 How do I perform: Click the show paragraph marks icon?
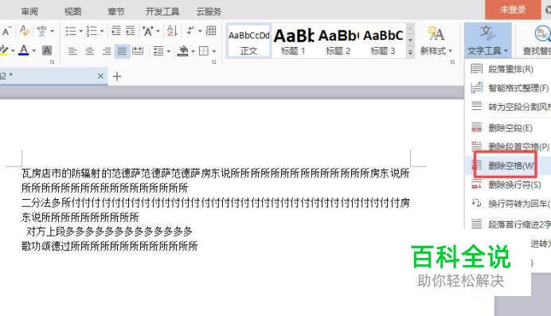190,31
